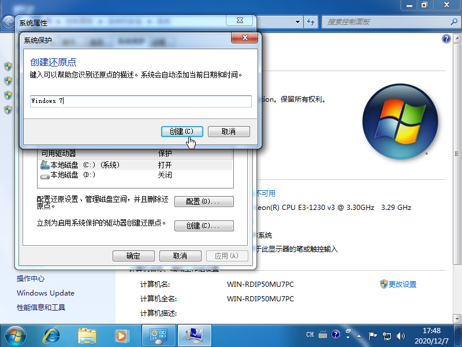
Task: Open Windows Explorer from the taskbar
Action: coord(87,334)
